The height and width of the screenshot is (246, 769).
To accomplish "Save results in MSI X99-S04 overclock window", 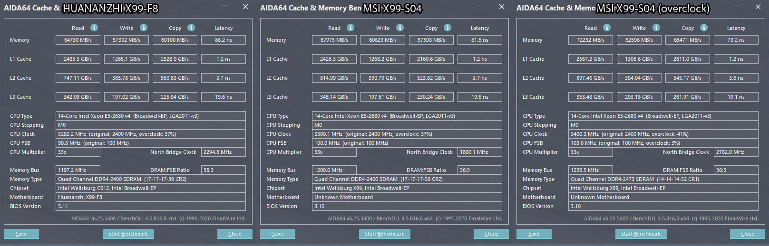I will [x=534, y=234].
